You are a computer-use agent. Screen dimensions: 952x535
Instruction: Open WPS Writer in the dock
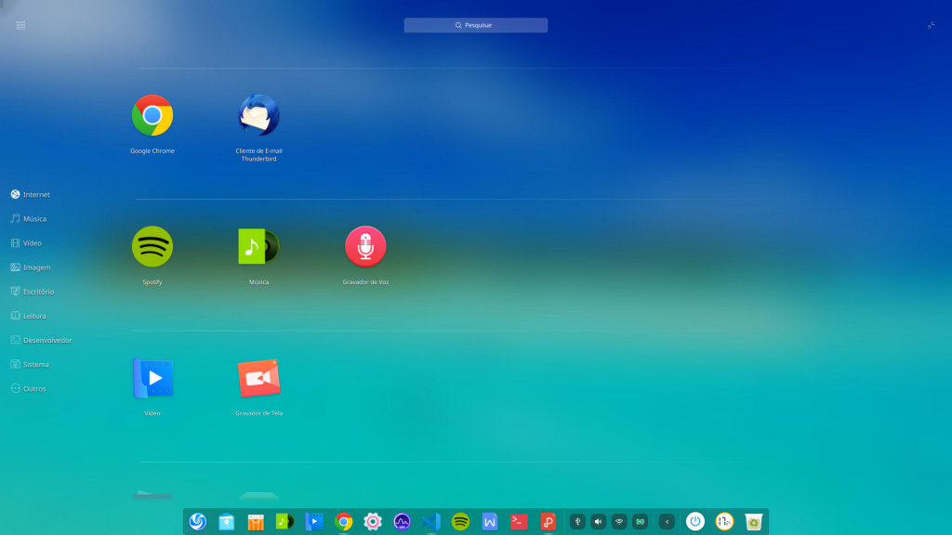click(x=489, y=522)
